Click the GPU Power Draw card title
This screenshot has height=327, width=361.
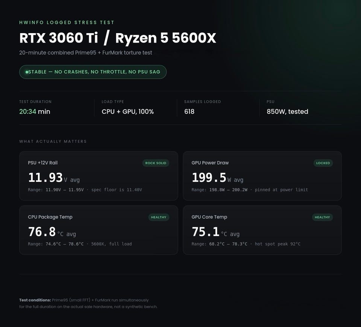pyautogui.click(x=210, y=163)
